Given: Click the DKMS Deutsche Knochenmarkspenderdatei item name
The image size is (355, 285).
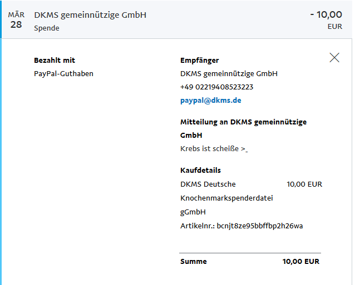Looking at the screenshot, I should pyautogui.click(x=226, y=191).
